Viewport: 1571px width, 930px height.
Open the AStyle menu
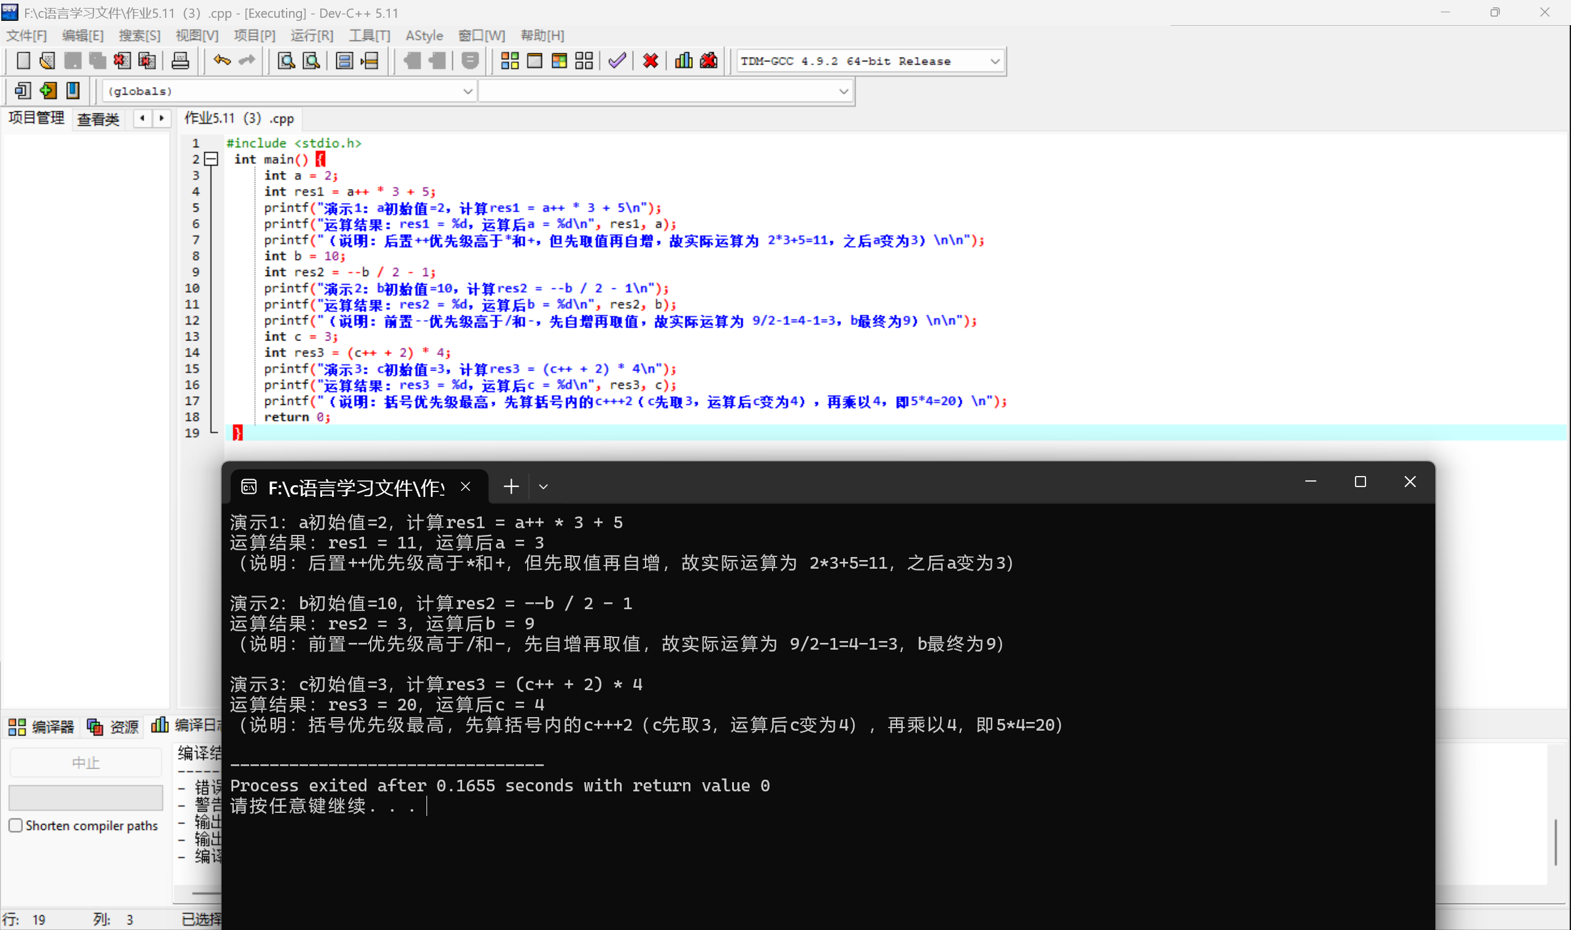[424, 36]
